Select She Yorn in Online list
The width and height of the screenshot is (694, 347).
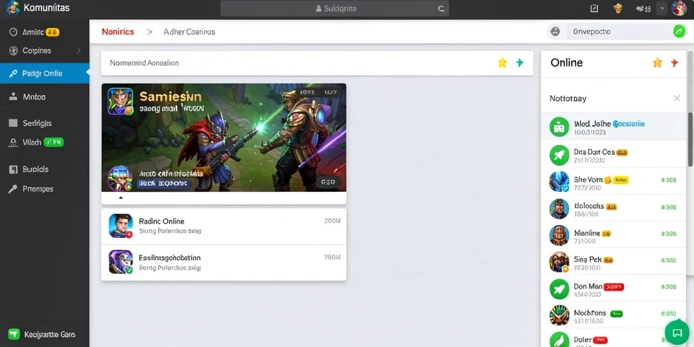(x=613, y=182)
